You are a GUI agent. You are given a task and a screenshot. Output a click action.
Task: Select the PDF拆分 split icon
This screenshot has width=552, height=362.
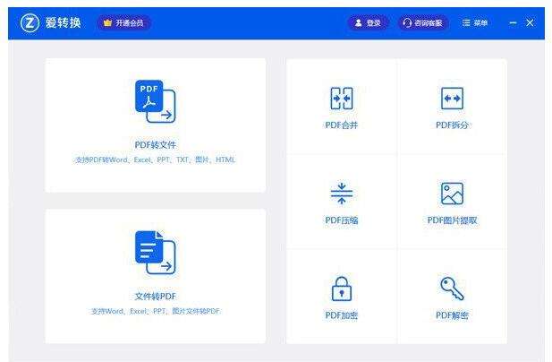point(452,99)
